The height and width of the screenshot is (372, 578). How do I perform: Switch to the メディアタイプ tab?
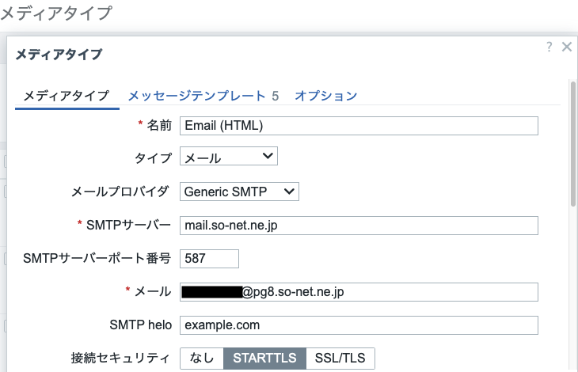67,96
